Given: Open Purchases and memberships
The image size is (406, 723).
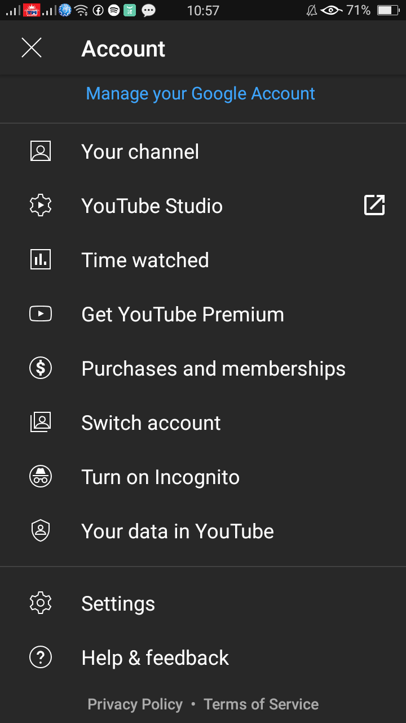Looking at the screenshot, I should (203, 368).
